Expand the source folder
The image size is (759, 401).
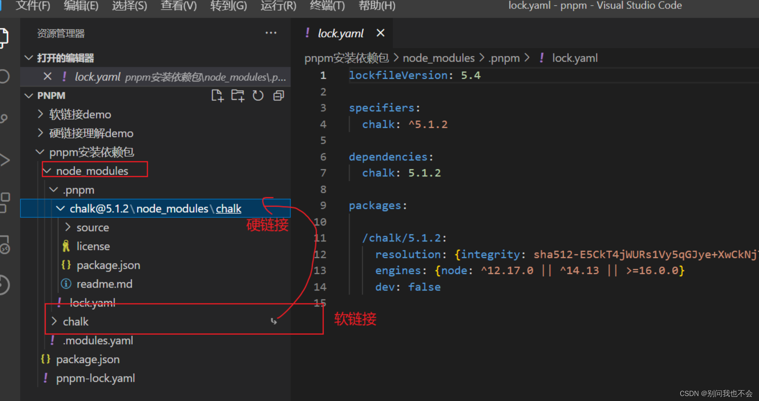point(68,227)
